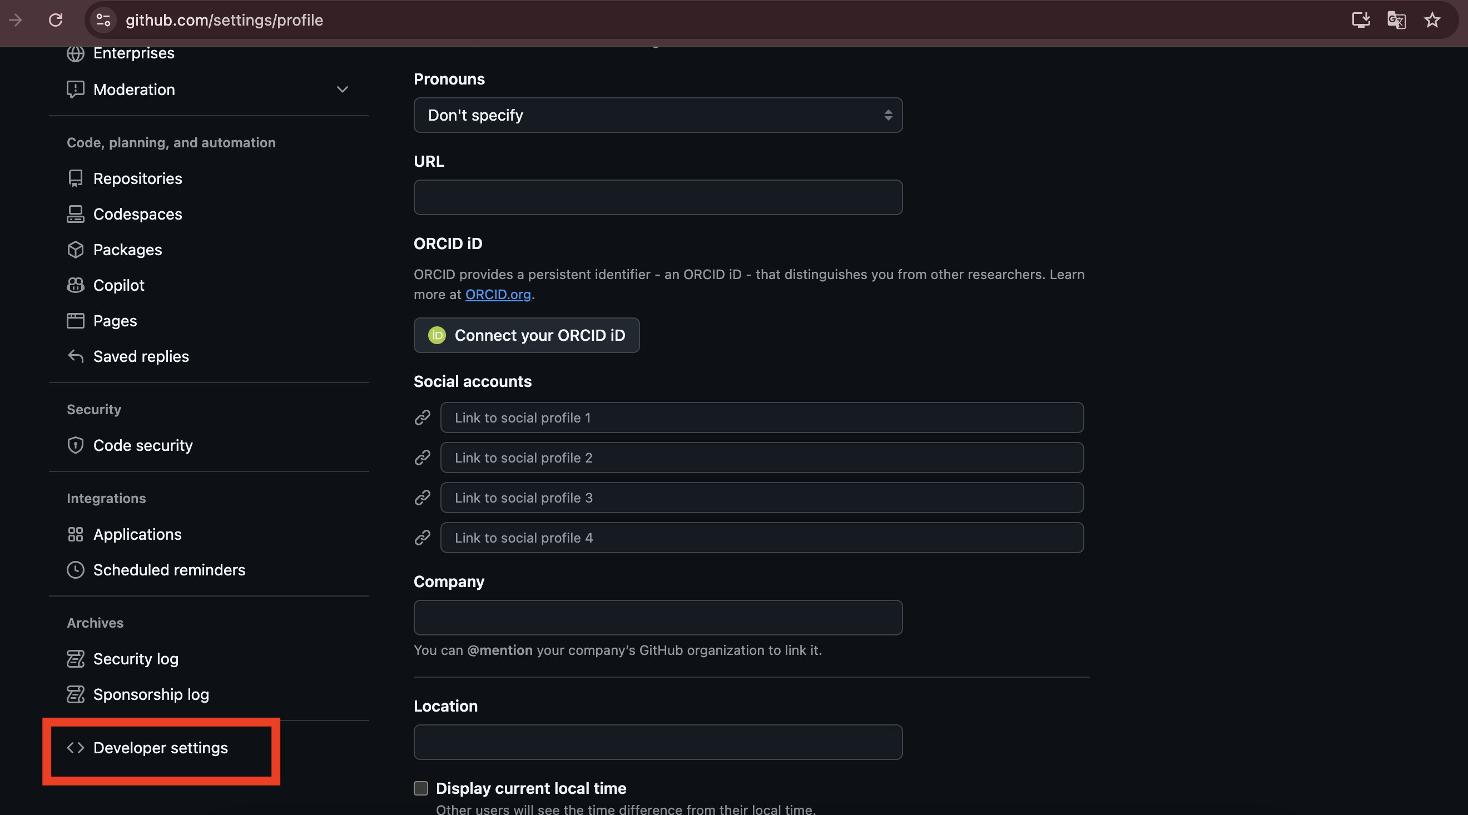The width and height of the screenshot is (1468, 815).
Task: Click the translate page icon
Action: [x=1396, y=20]
